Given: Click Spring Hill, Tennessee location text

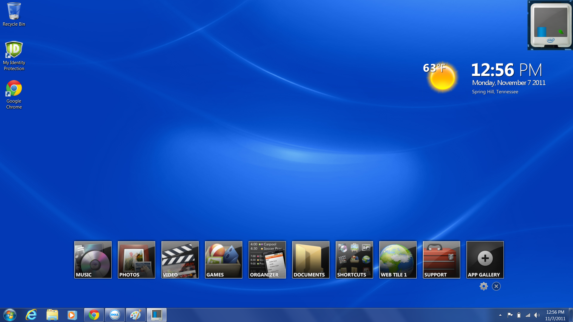Looking at the screenshot, I should [x=495, y=92].
